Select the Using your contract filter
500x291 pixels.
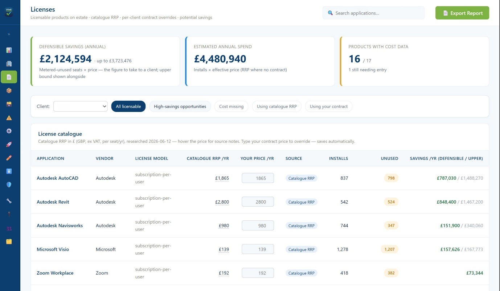[329, 106]
